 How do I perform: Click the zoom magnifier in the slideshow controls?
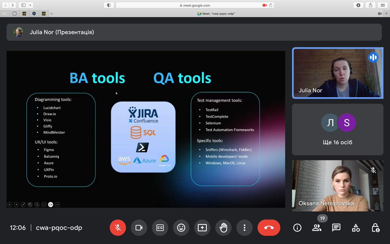coord(37,204)
